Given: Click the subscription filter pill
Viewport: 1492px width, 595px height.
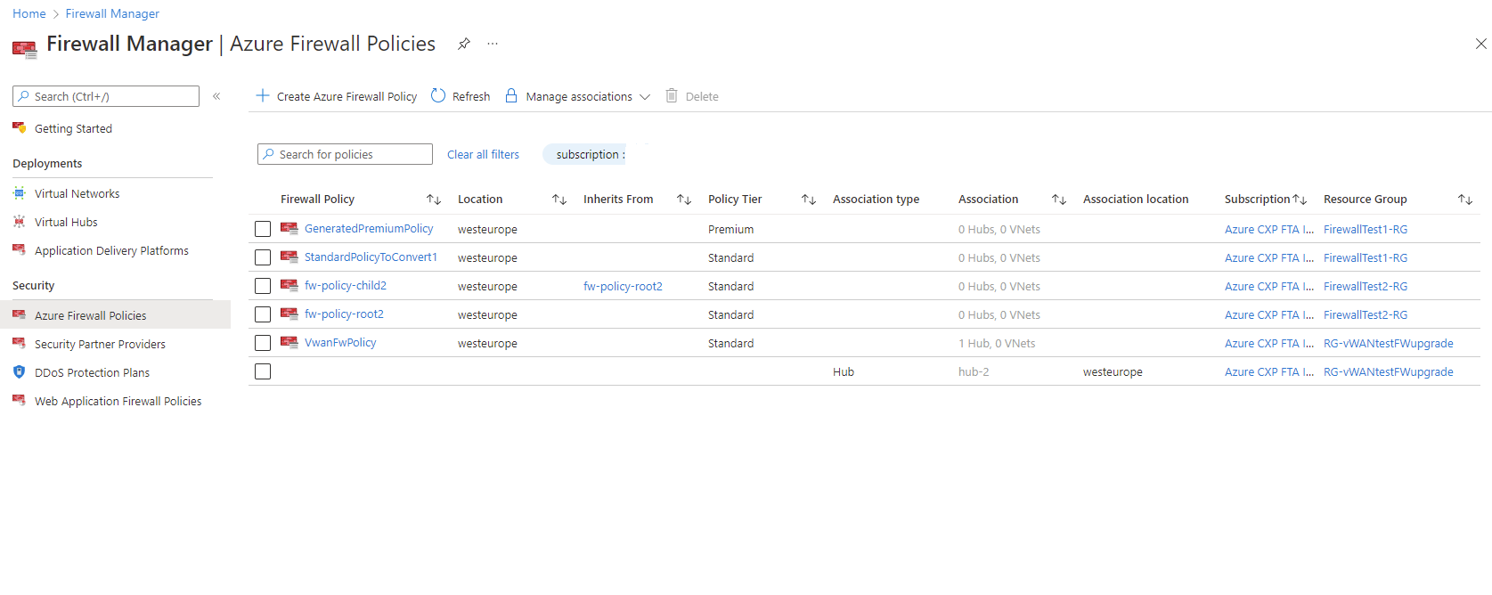Looking at the screenshot, I should [588, 154].
